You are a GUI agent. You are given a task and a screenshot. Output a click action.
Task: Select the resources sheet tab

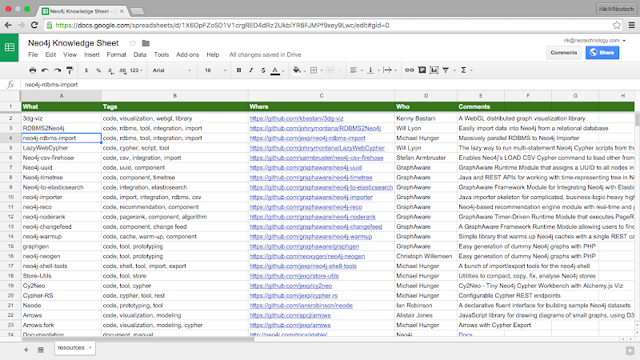(x=74, y=348)
